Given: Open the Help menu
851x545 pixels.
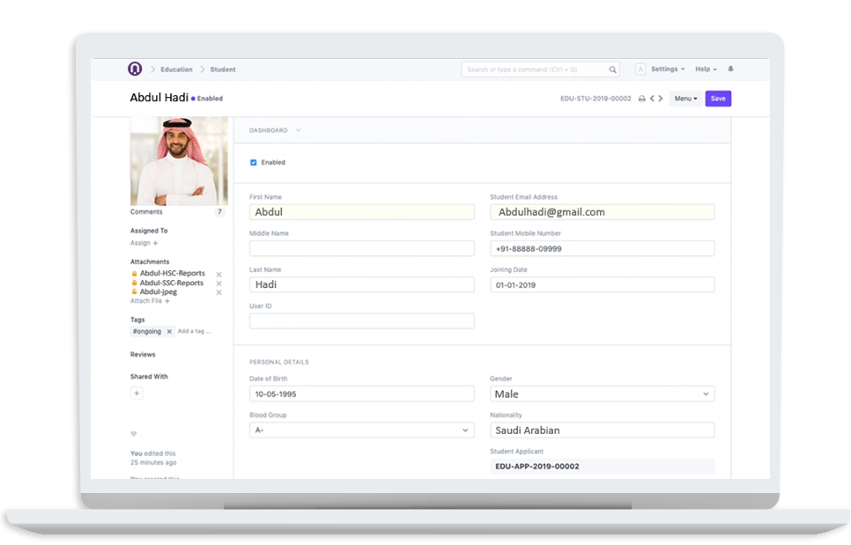Looking at the screenshot, I should pyautogui.click(x=703, y=69).
